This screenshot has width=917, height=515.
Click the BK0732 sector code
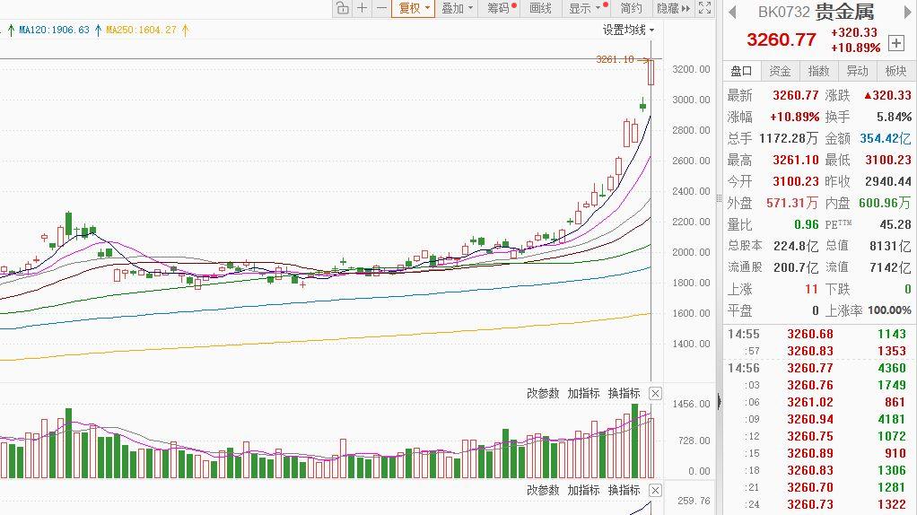(783, 12)
